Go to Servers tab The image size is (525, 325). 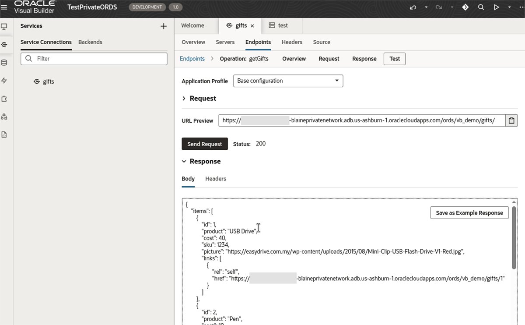pyautogui.click(x=225, y=42)
